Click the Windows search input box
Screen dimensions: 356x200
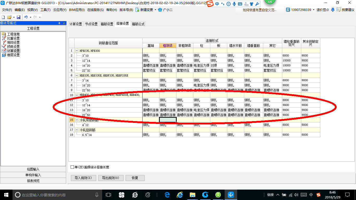point(57,195)
